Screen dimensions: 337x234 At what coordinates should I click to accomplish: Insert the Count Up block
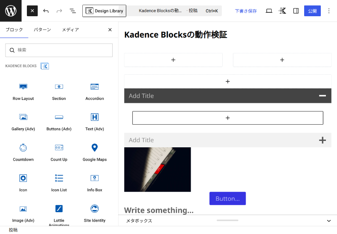click(59, 153)
